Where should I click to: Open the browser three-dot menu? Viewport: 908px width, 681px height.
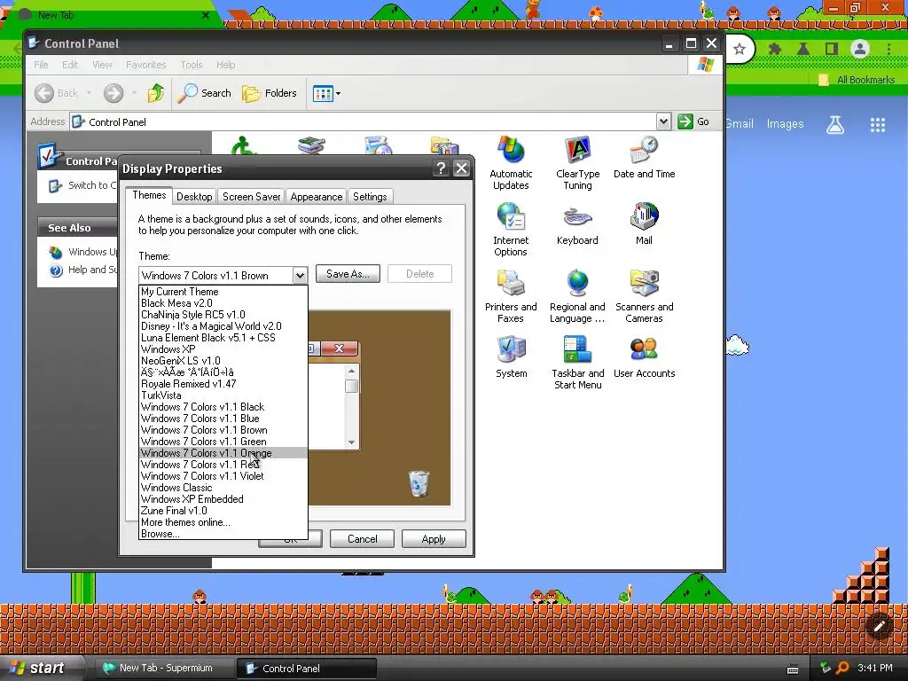(888, 50)
